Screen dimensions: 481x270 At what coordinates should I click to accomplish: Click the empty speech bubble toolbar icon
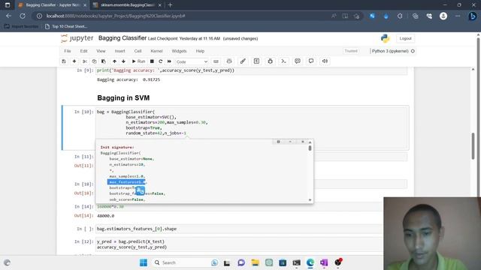click(311, 61)
